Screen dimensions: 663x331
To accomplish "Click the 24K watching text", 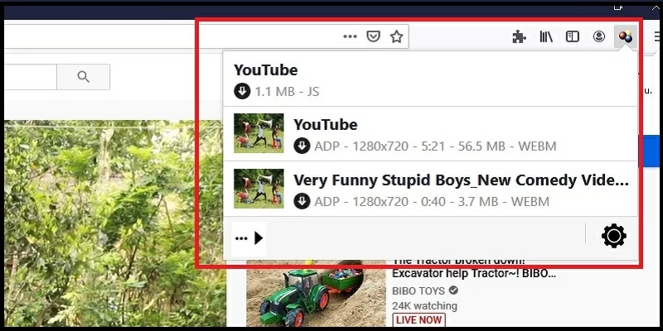I will [424, 305].
